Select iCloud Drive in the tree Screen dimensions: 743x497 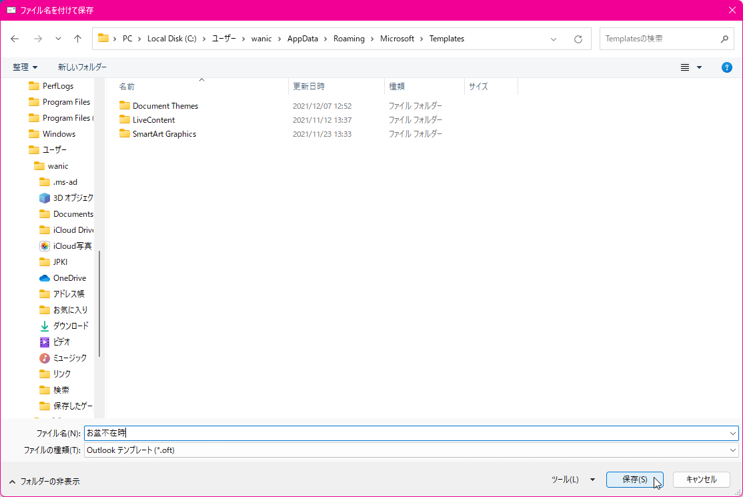click(73, 229)
